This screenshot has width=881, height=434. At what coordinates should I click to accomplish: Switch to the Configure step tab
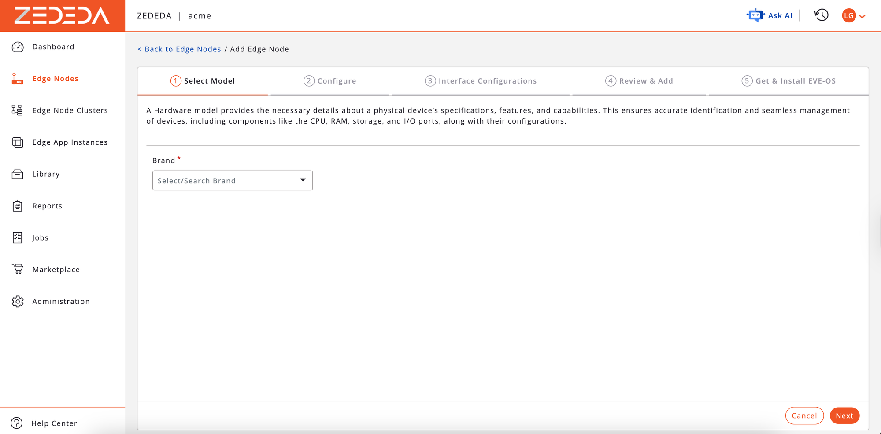(x=330, y=81)
